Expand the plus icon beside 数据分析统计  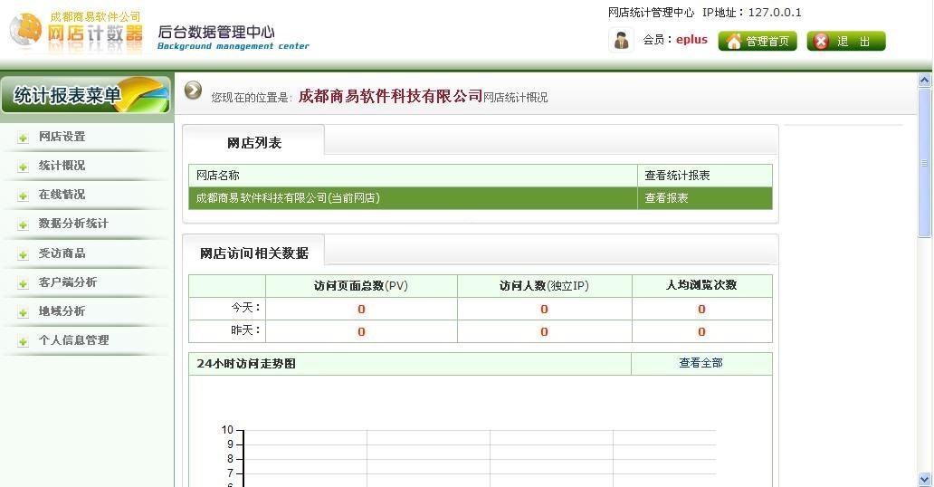tap(23, 225)
